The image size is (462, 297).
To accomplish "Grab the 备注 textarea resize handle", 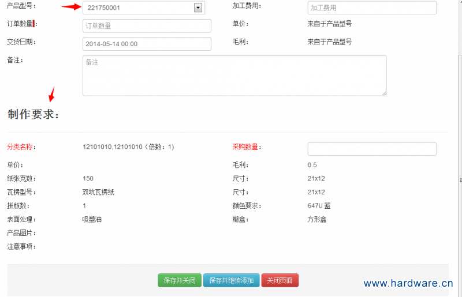I will [383, 92].
